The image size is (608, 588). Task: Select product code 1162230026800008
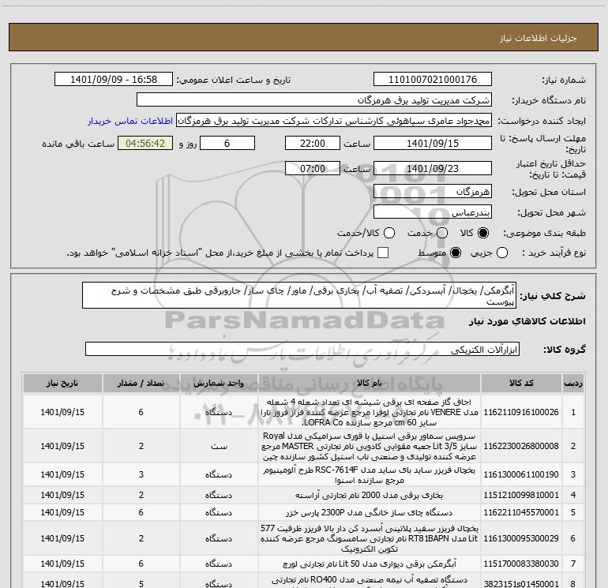pos(521,446)
